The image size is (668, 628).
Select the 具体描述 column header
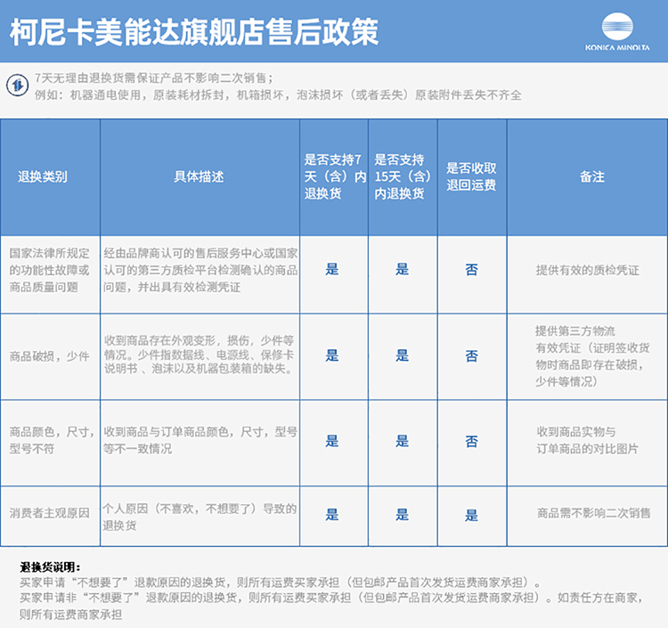click(198, 176)
